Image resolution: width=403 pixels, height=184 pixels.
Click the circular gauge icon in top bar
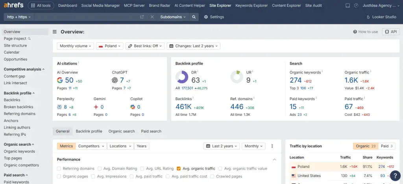[356, 5]
